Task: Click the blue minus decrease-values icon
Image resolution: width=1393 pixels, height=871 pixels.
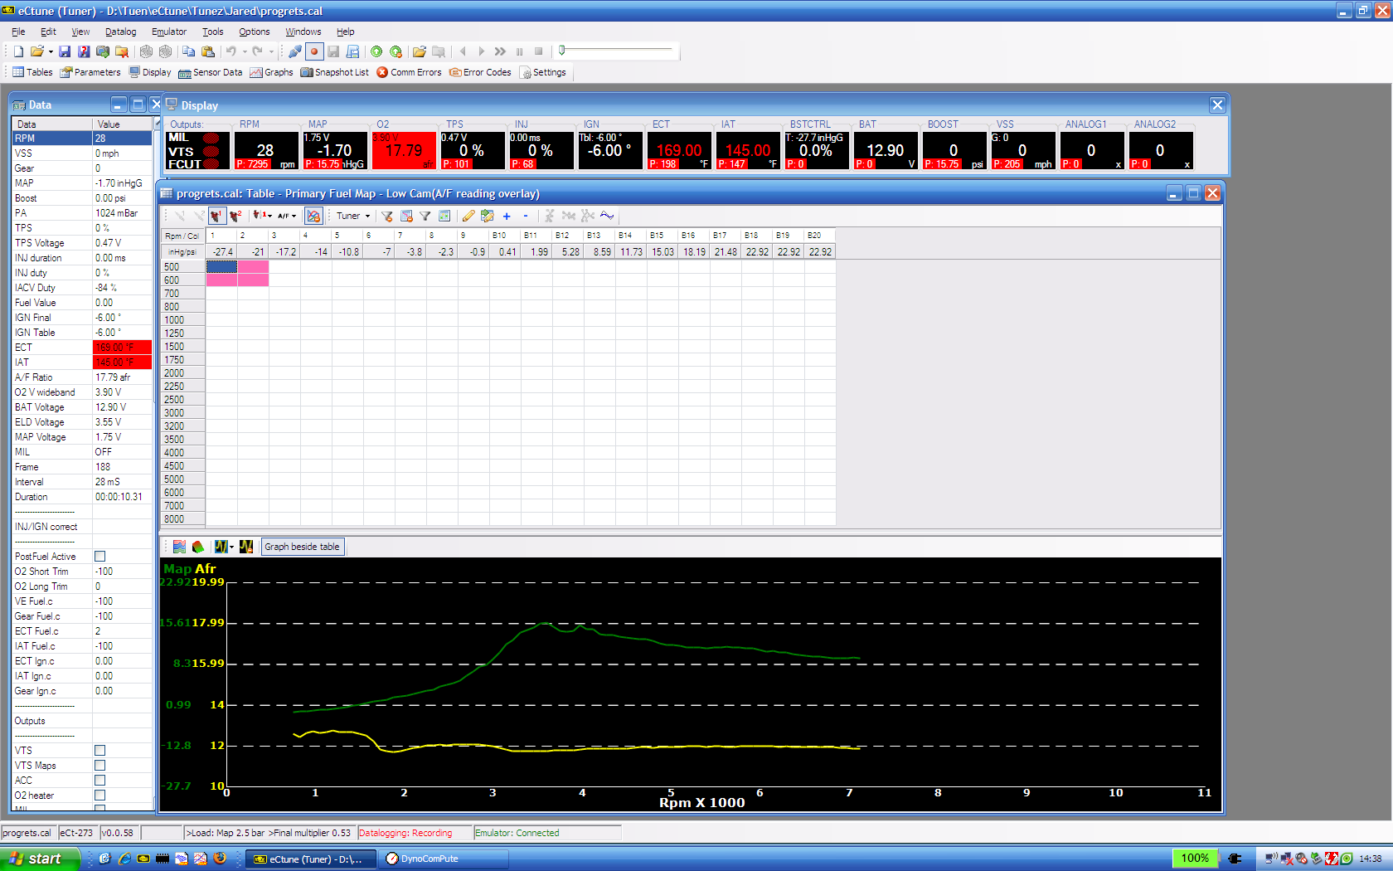Action: click(526, 216)
